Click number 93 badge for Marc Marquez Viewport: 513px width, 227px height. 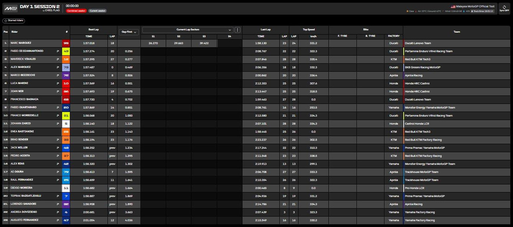[66, 43]
